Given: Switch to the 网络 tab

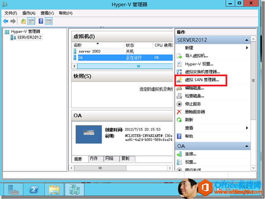Looking at the screenshot, I should [112, 158].
